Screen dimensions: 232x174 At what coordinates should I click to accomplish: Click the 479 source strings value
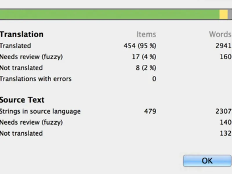point(150,111)
